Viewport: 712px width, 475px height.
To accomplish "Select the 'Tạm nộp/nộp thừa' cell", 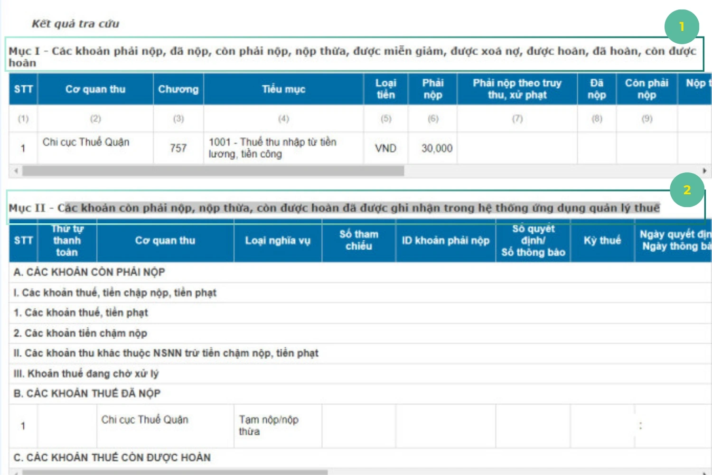I will tap(278, 426).
